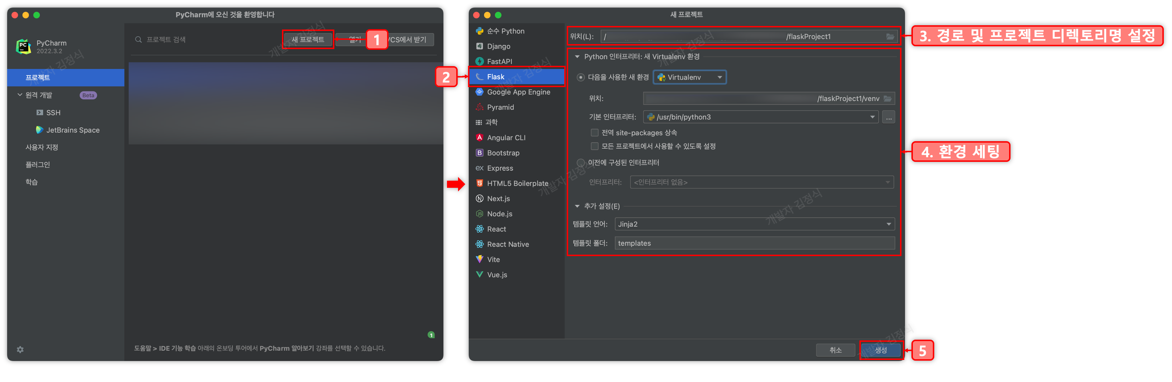Screen dimensions: 1172x382
Task: Click the Google App Engine icon
Action: coord(479,92)
